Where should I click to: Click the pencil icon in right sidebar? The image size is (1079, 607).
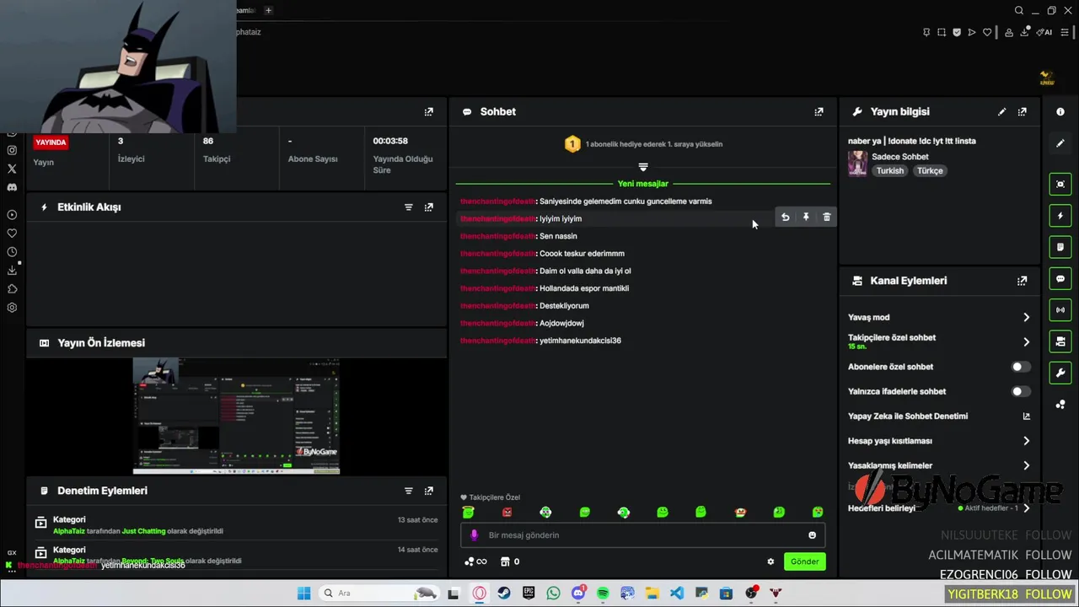(1060, 143)
